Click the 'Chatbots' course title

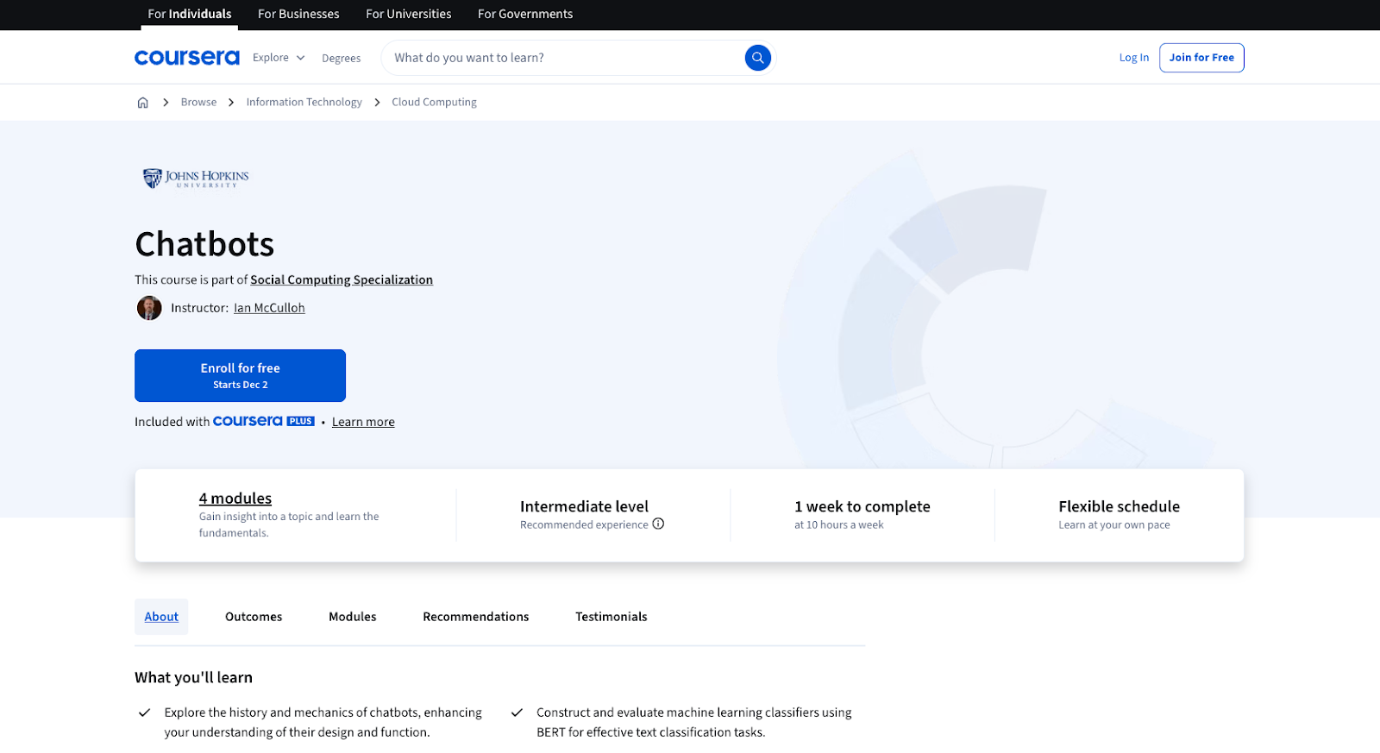tap(204, 244)
